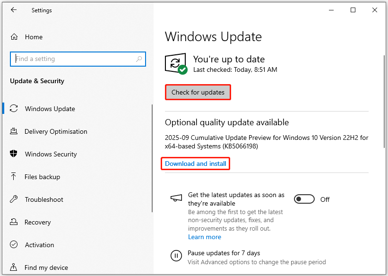The height and width of the screenshot is (276, 388).
Task: Click the Windows Update status checkmark icon
Action: click(x=174, y=63)
